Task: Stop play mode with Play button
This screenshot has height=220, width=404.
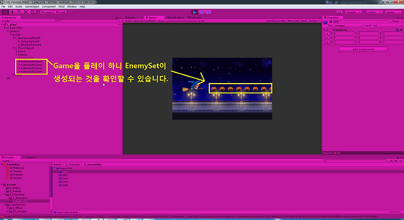Action: 195,12
